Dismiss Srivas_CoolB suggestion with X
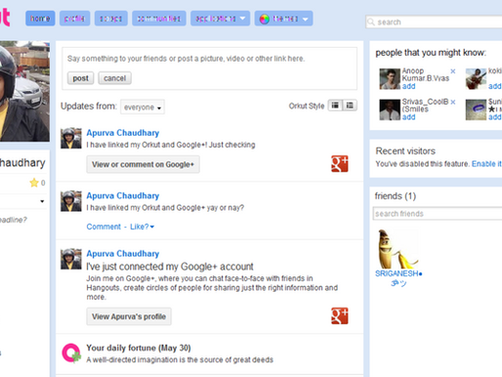 pos(453,102)
